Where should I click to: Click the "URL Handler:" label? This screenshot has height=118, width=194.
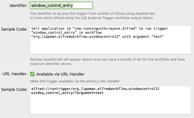pyautogui.click(x=15, y=74)
